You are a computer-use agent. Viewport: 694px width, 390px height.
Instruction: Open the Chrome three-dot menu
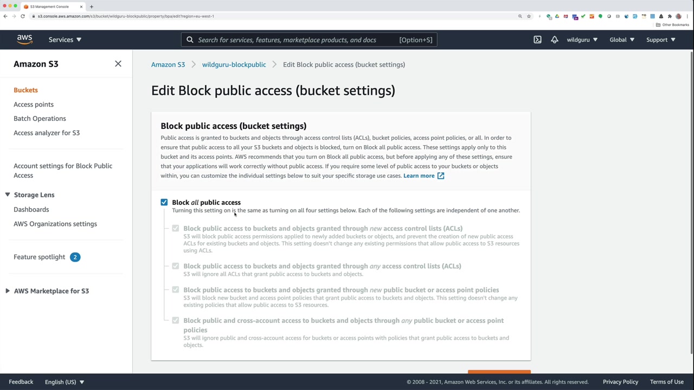tap(687, 16)
